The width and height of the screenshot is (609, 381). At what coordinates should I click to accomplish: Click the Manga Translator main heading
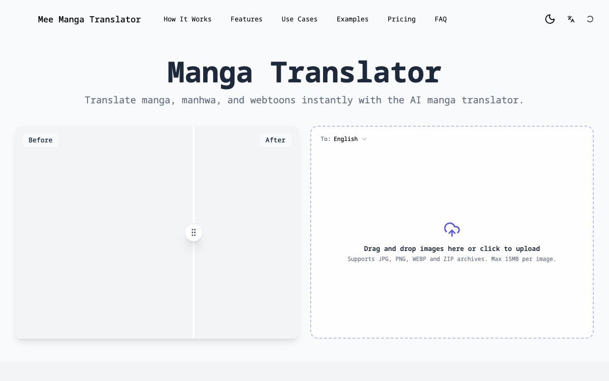tap(304, 72)
